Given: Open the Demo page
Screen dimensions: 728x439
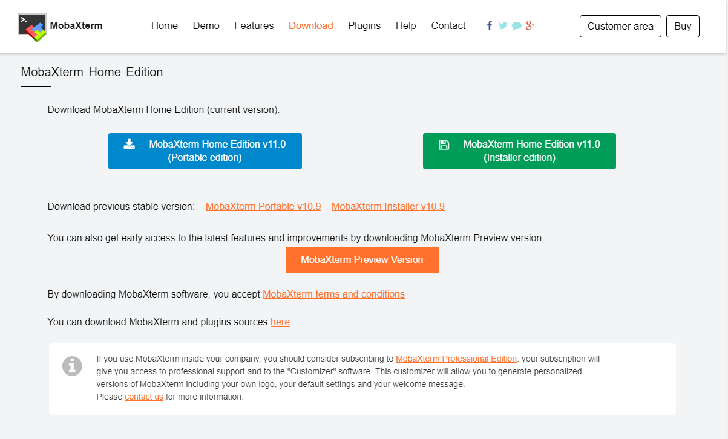Looking at the screenshot, I should [206, 26].
